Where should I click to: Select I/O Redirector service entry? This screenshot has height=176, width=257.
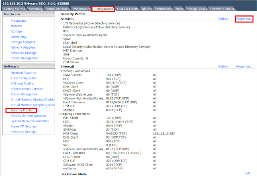click(92, 23)
